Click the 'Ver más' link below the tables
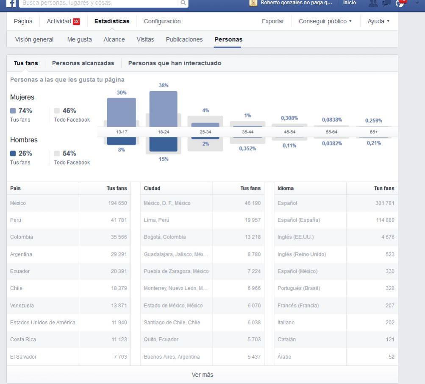The image size is (425, 384). point(203,375)
